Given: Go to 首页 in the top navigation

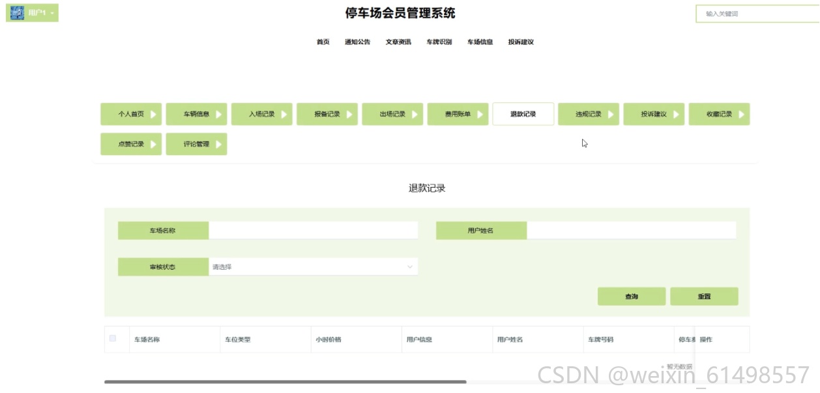Looking at the screenshot, I should click(x=323, y=42).
